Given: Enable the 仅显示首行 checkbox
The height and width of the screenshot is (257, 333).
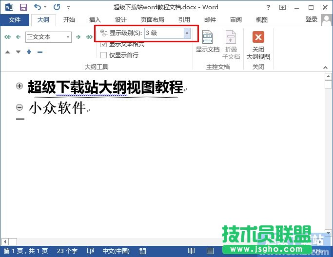Looking at the screenshot, I should tap(103, 55).
